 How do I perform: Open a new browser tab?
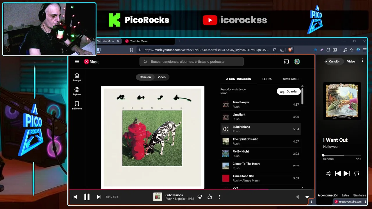click(180, 41)
